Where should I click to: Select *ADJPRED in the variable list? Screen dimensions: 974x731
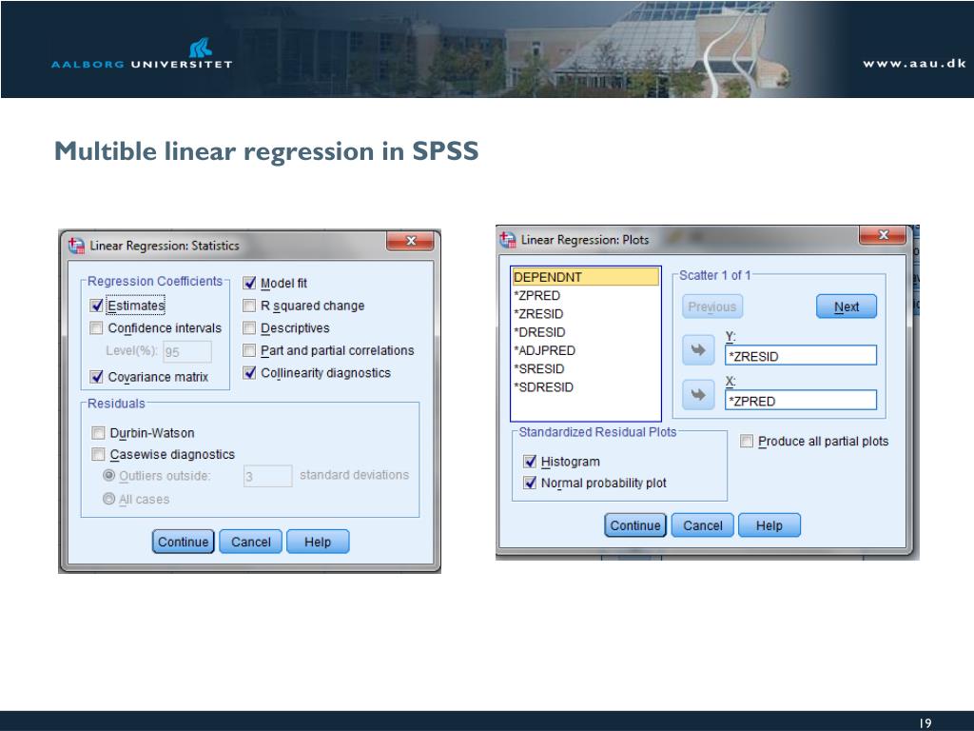point(586,350)
